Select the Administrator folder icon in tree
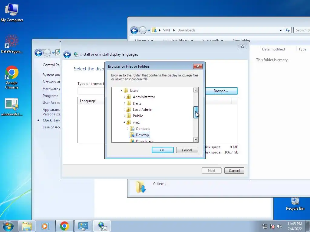This screenshot has width=310, height=232. [x=128, y=97]
